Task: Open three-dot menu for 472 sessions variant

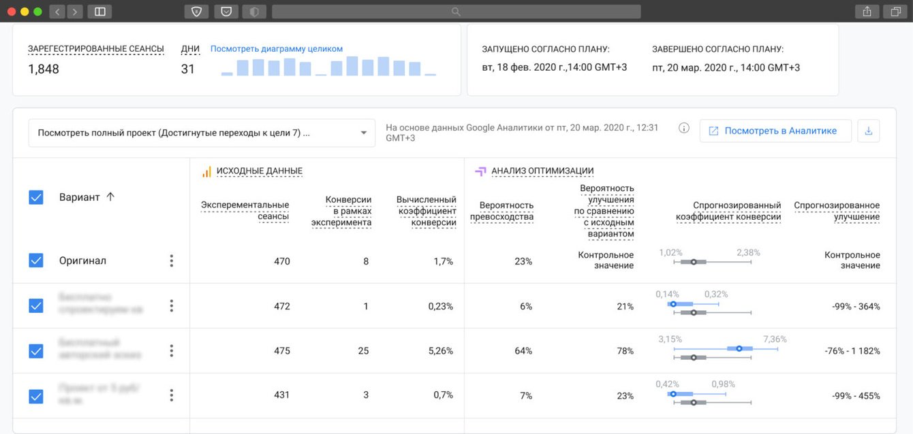Action: tap(171, 306)
